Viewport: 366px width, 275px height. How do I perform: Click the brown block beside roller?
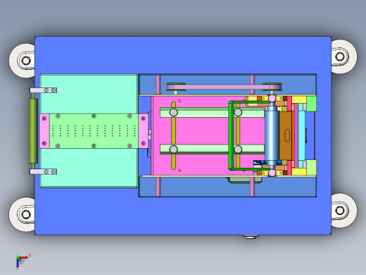coord(286,136)
